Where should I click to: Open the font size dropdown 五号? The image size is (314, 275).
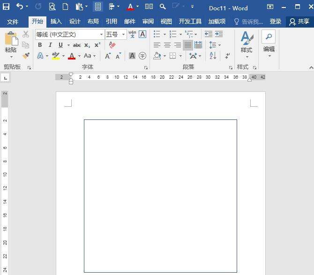point(124,34)
